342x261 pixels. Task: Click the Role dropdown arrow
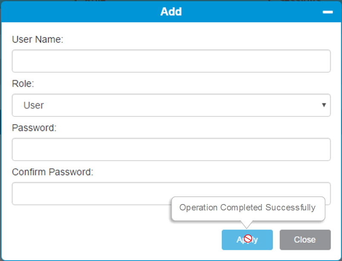point(324,105)
